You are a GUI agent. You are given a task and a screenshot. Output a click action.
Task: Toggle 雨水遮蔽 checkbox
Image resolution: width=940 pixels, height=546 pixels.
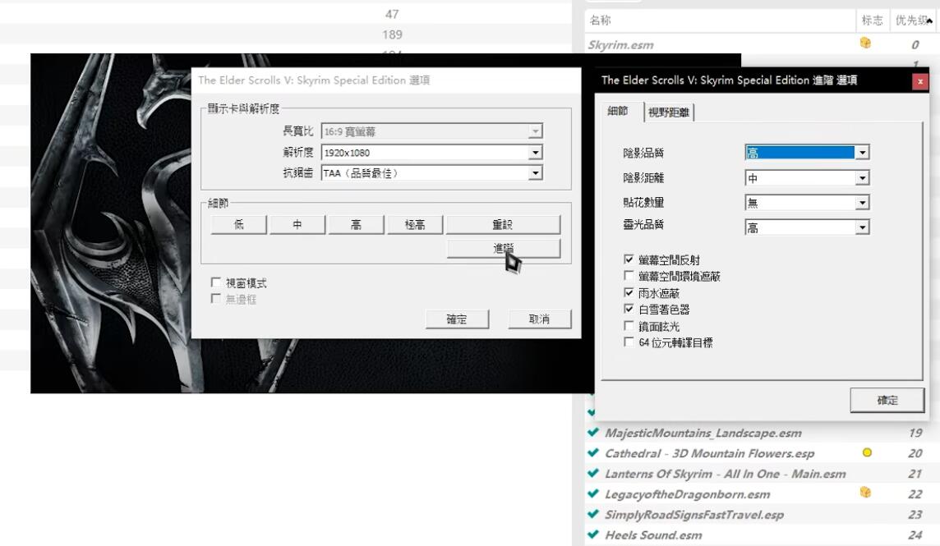pos(629,292)
